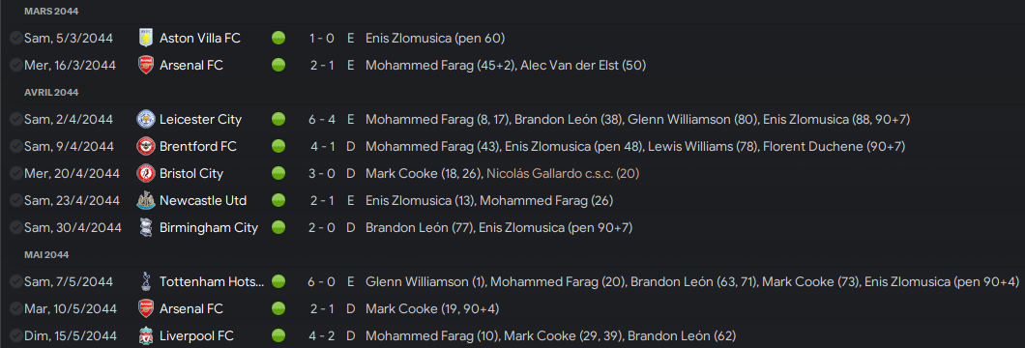The width and height of the screenshot is (1025, 348).
Task: Click the Bristol City club badge
Action: 145,174
